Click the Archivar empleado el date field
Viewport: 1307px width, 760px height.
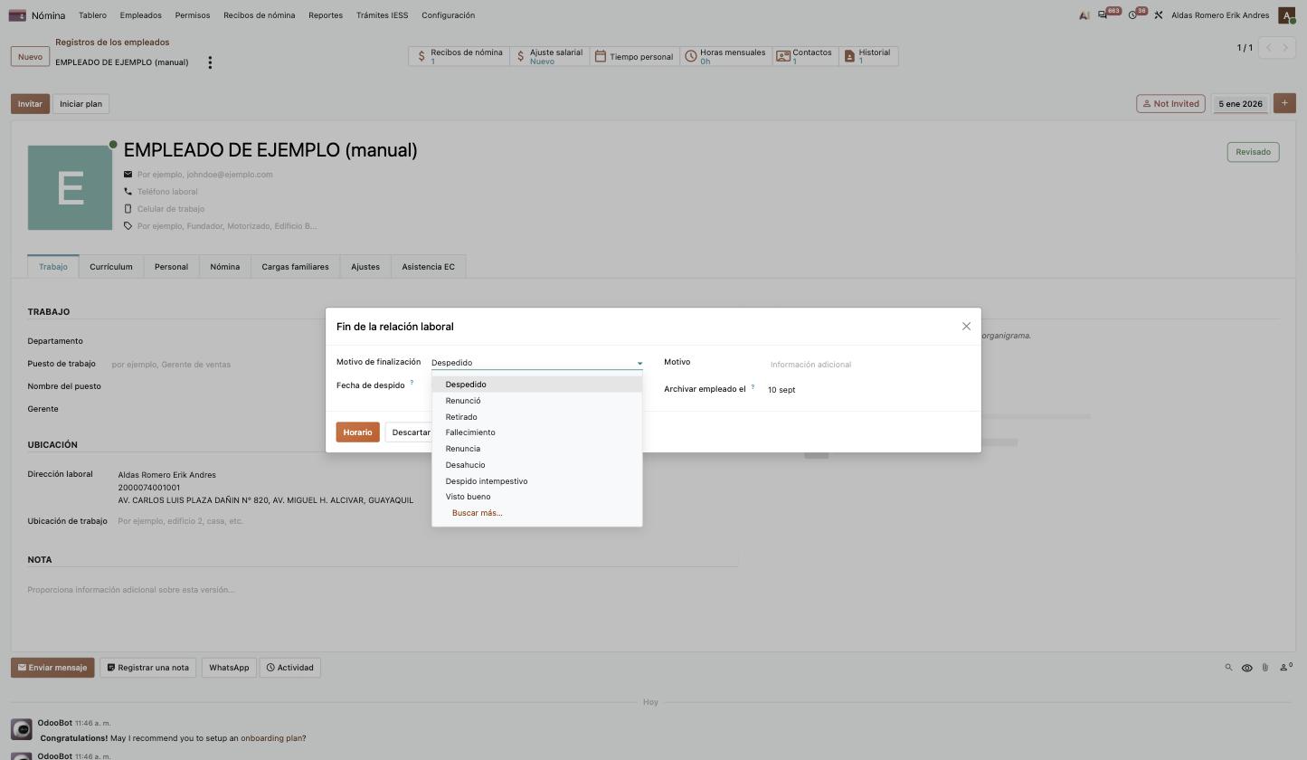coord(868,390)
